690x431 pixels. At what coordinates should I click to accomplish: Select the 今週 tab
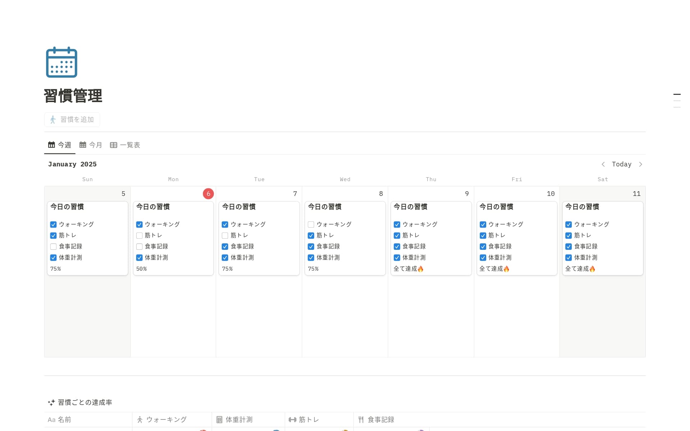coord(60,145)
